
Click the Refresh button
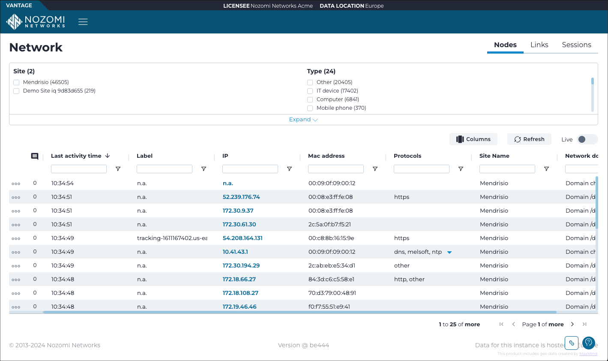point(529,139)
